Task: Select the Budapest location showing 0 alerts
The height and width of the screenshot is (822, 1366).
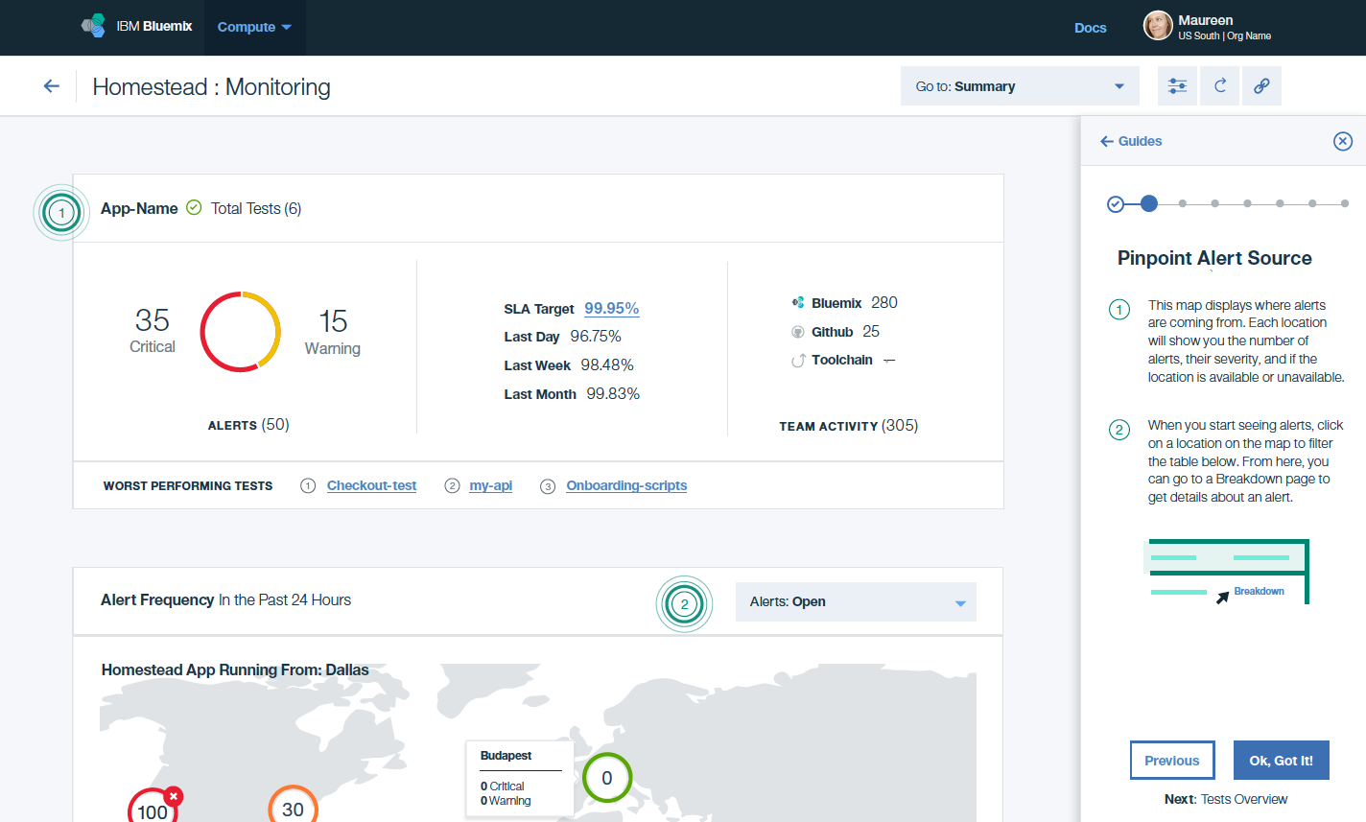Action: pos(607,778)
